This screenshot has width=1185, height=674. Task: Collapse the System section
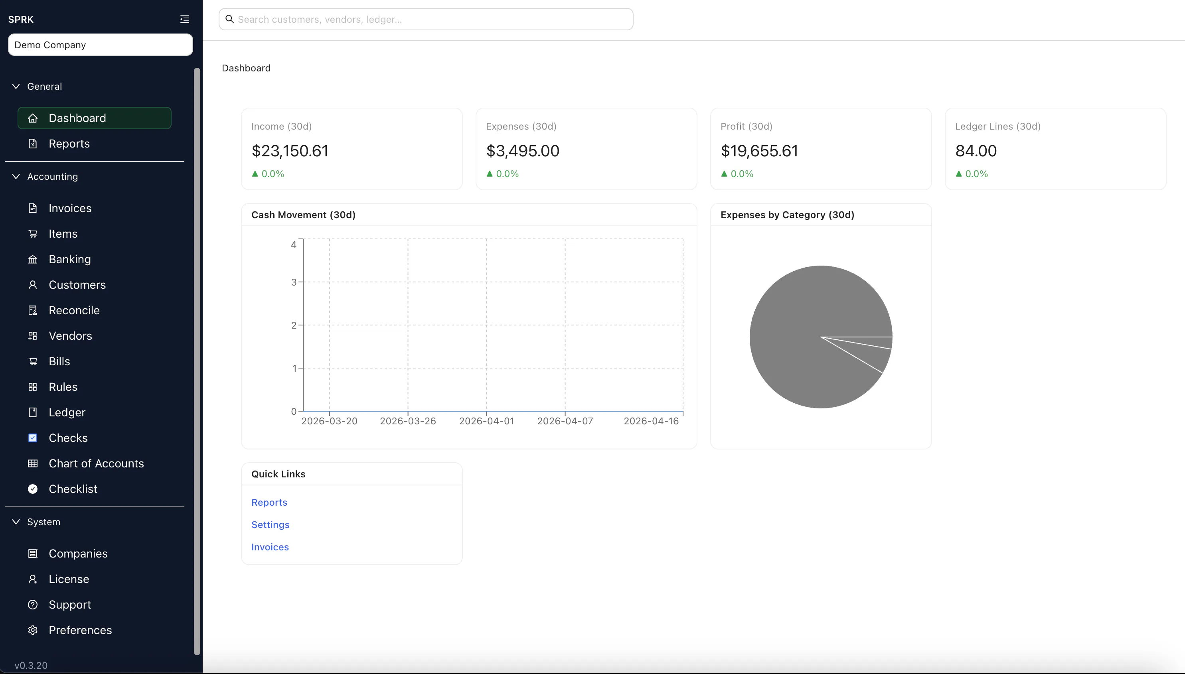pos(16,522)
